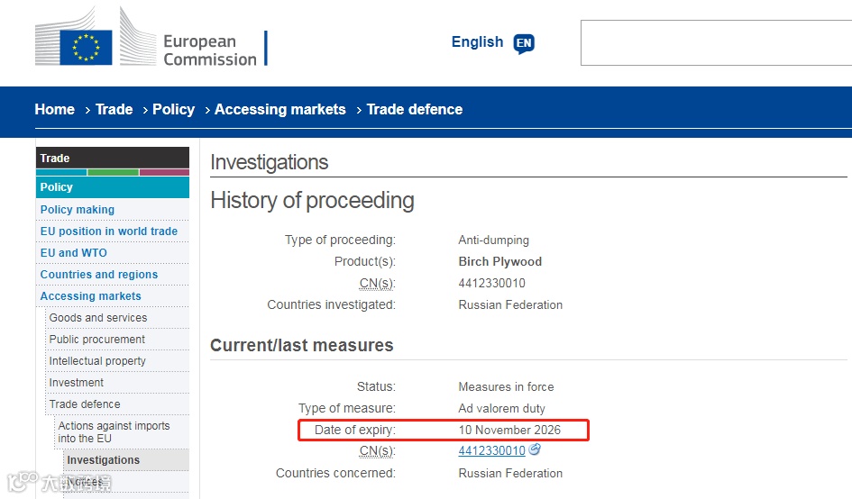Click the search input field

716,42
